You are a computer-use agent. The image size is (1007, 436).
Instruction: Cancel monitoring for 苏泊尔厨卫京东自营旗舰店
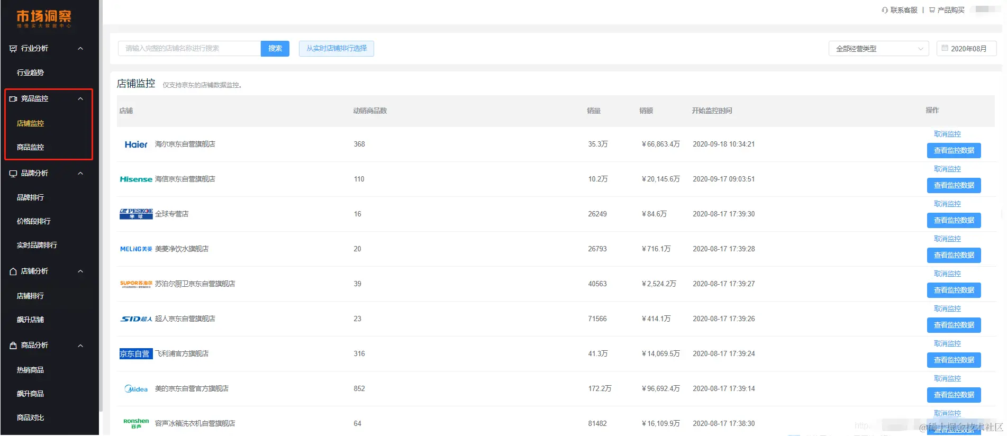pos(947,274)
